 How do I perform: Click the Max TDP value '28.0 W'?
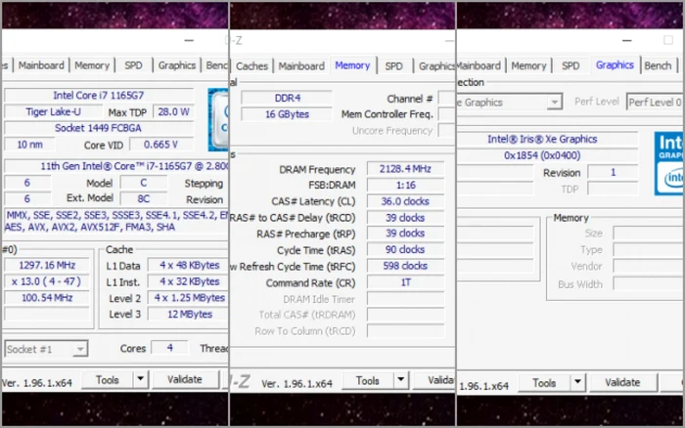(173, 111)
